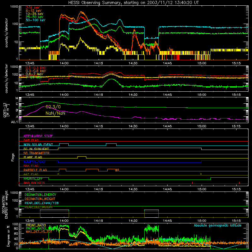Select the BAD_PACKETS flag label
Image resolution: width=252 pixels, height=252 pixels.
(x=34, y=183)
